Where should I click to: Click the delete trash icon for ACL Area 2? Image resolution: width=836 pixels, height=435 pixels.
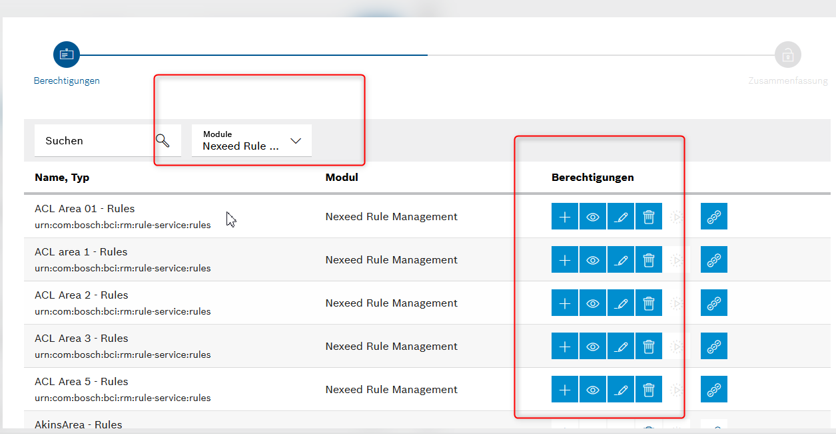tap(648, 303)
